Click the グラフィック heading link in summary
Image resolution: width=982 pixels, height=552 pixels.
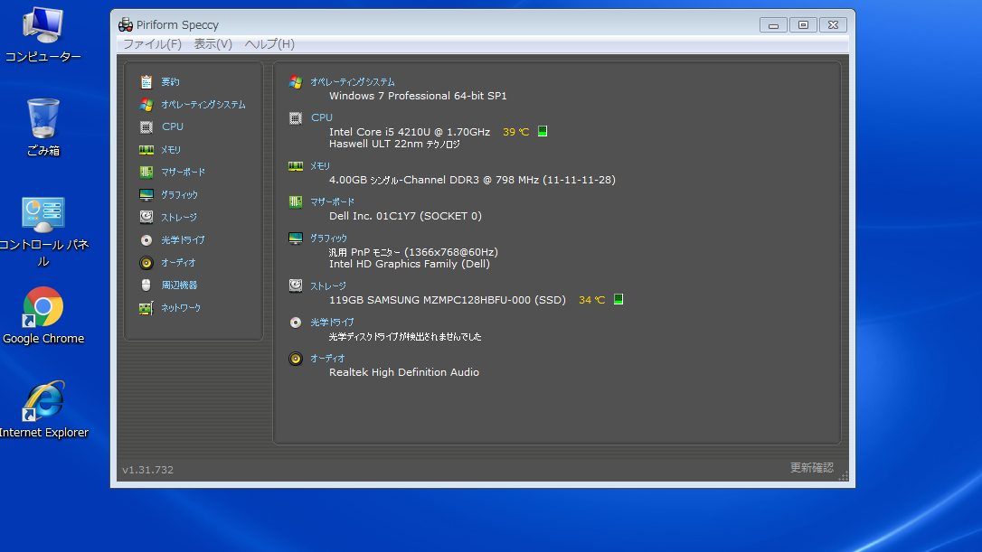pos(329,238)
